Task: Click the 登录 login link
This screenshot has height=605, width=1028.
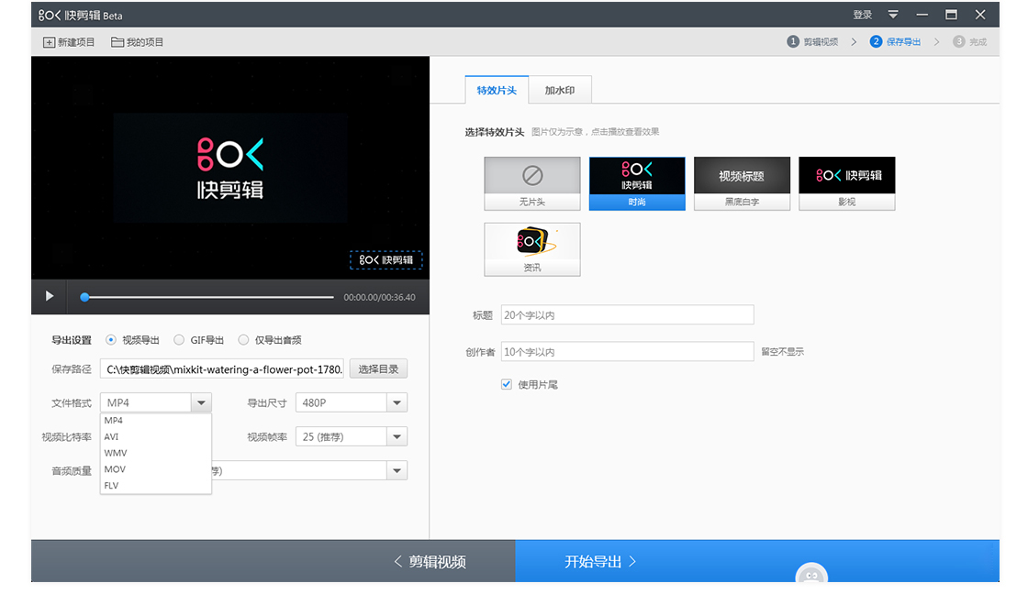Action: pyautogui.click(x=862, y=15)
